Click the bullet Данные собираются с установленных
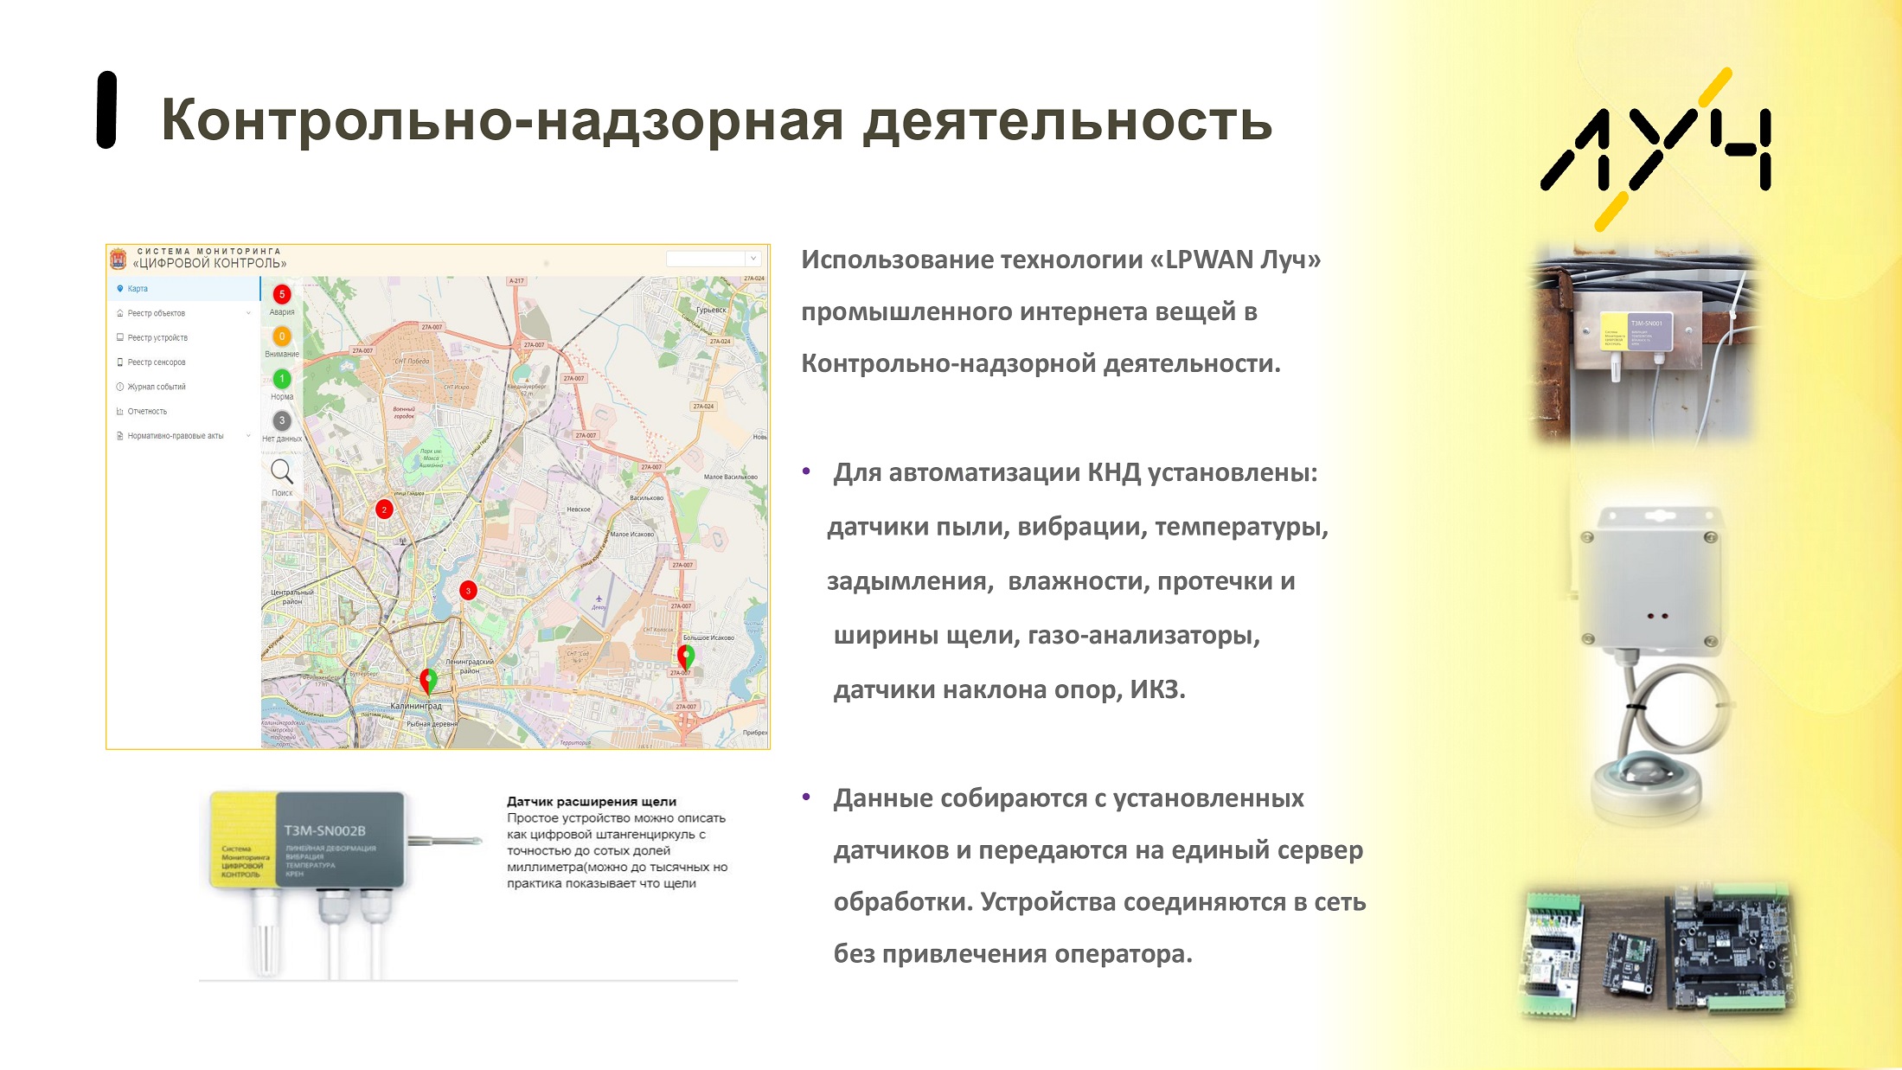 tap(1068, 798)
